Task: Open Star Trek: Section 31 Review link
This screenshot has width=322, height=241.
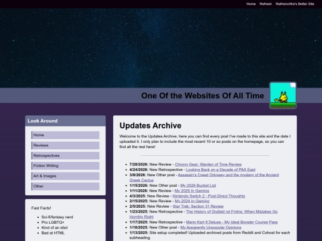Action: point(198,206)
